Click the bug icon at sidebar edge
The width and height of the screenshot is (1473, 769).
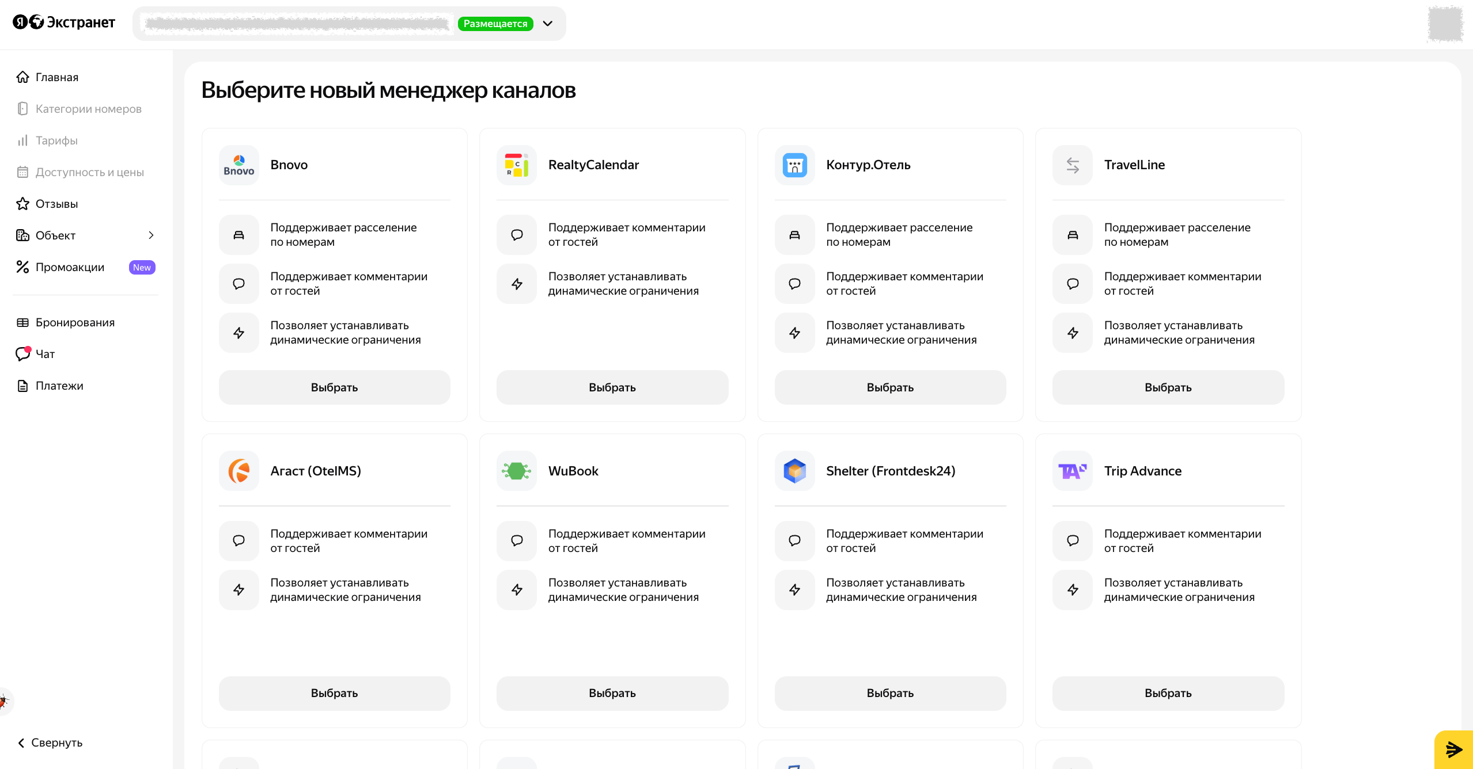[x=5, y=701]
